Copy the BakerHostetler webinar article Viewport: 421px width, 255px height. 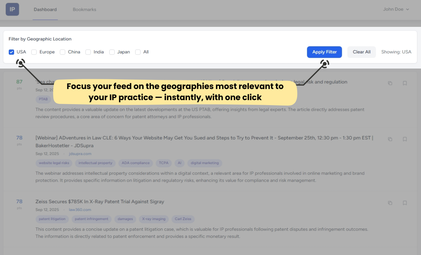390,139
